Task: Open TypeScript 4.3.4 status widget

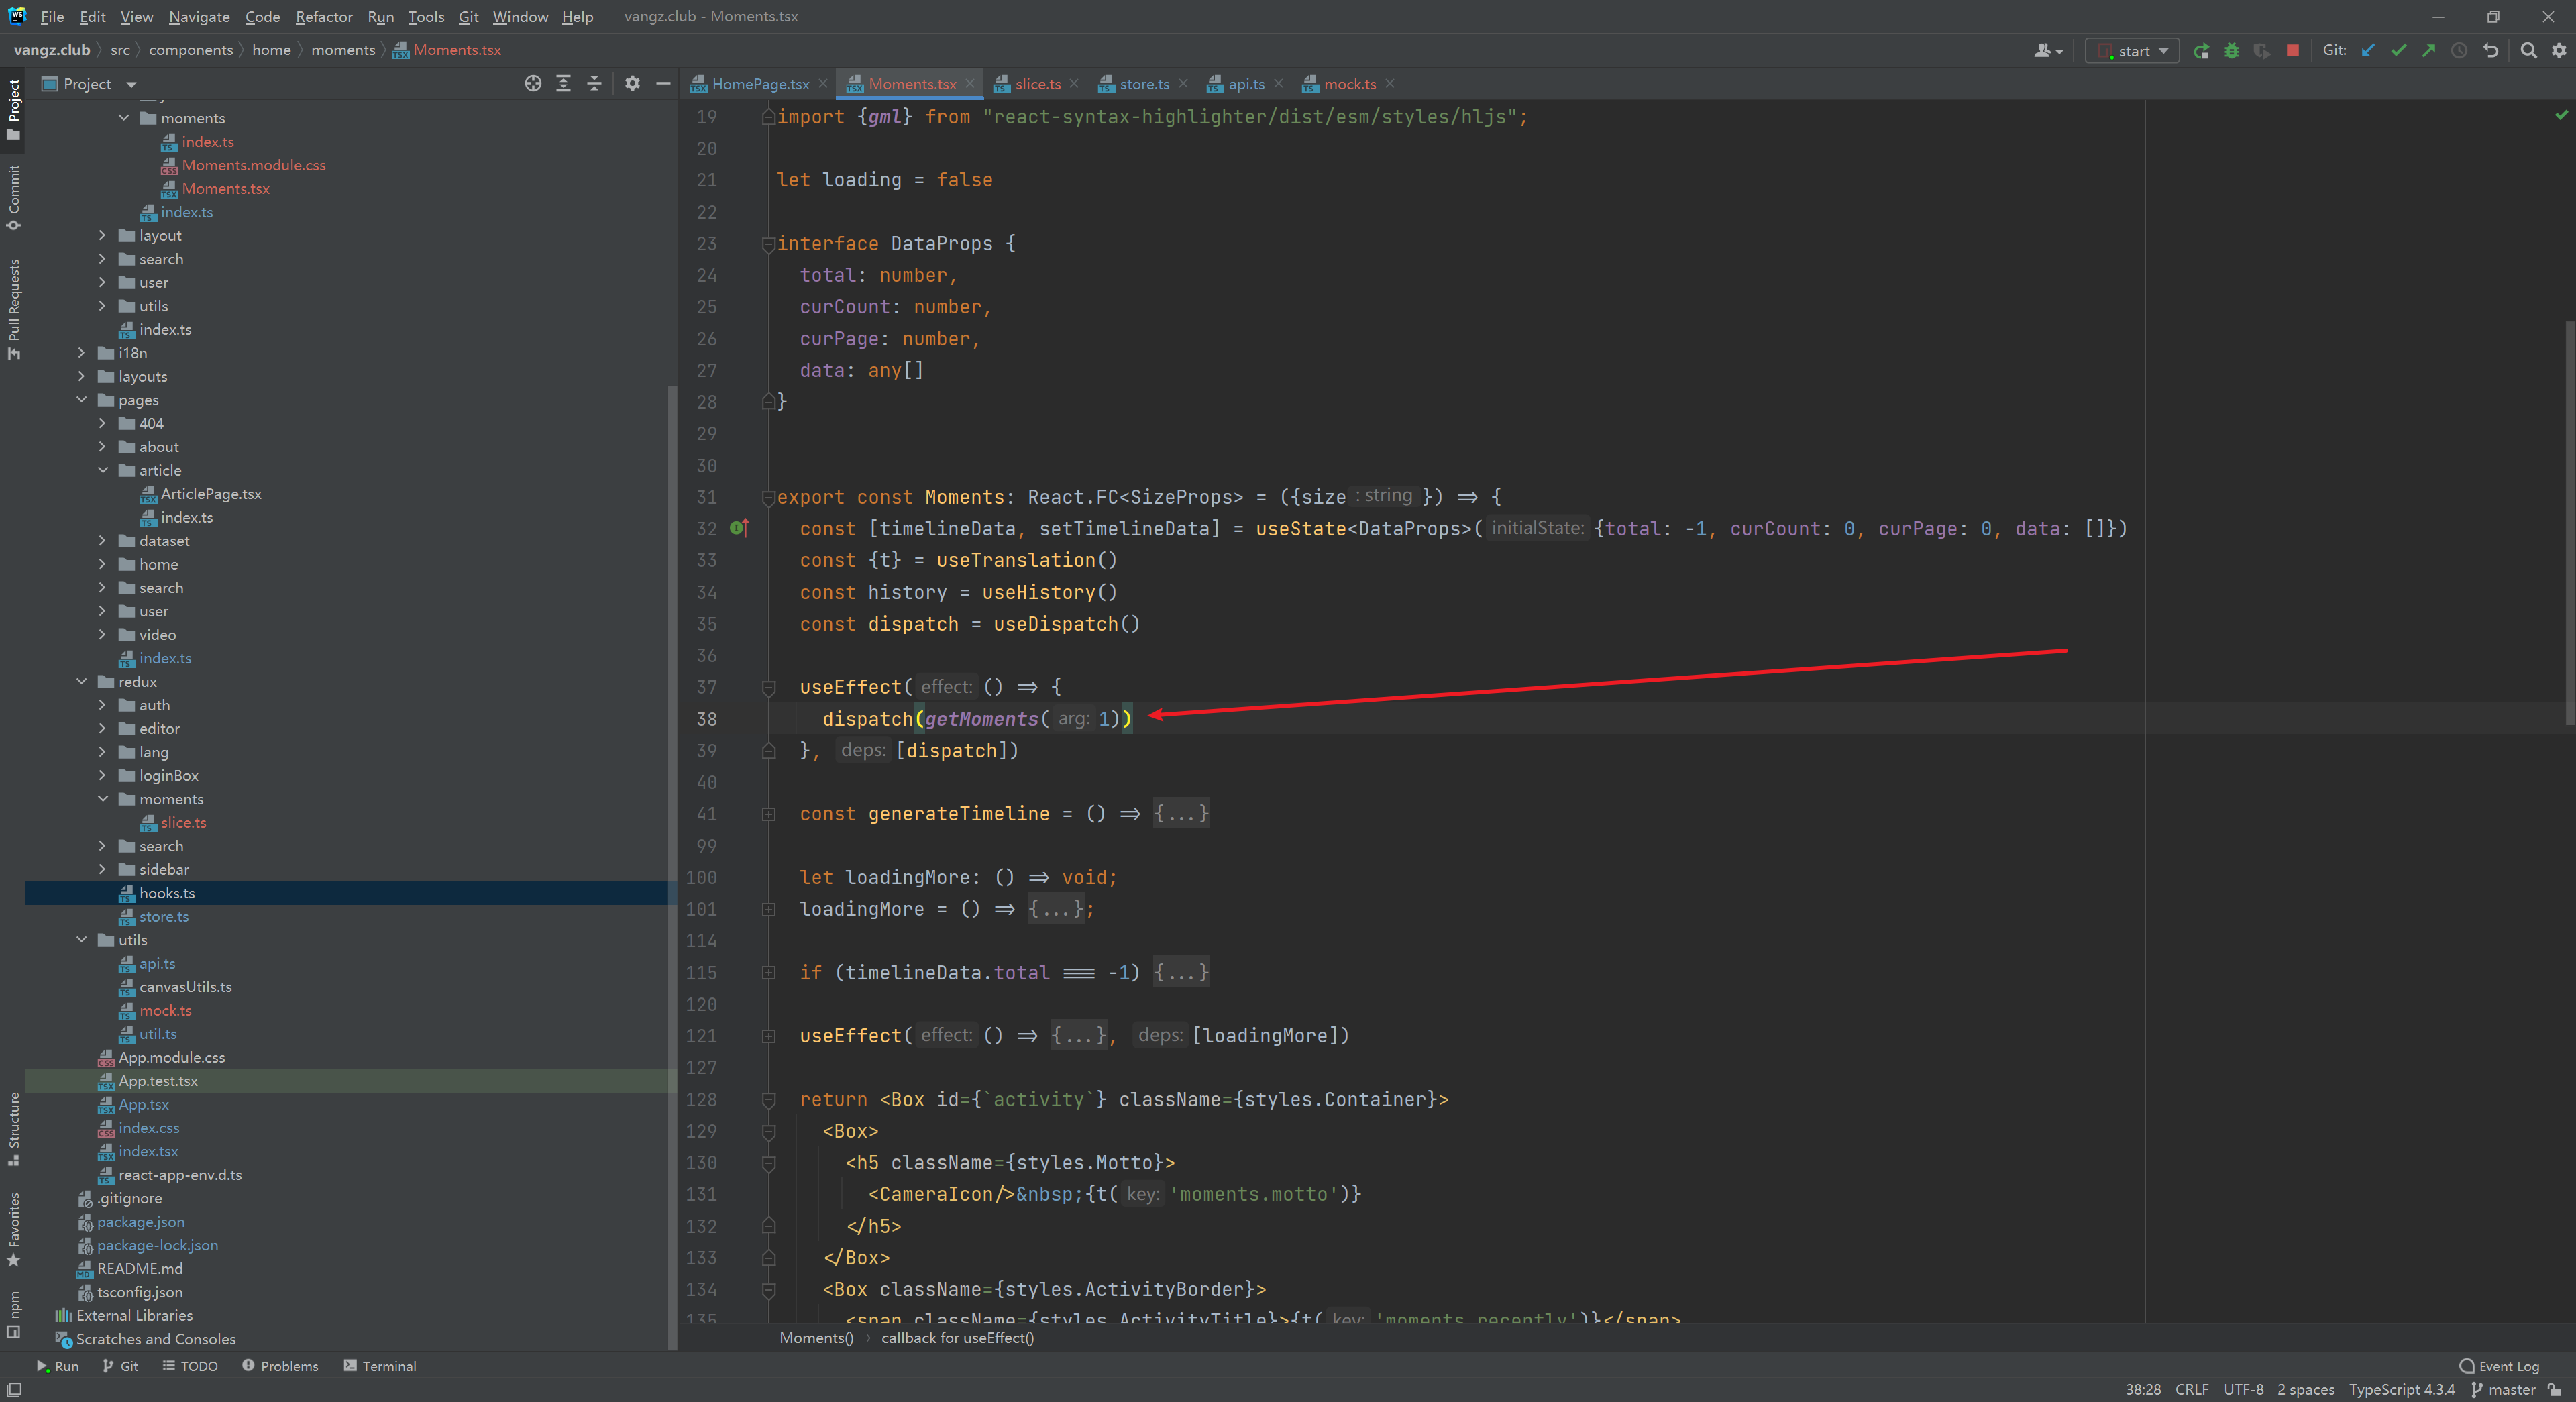Action: click(x=2401, y=1390)
